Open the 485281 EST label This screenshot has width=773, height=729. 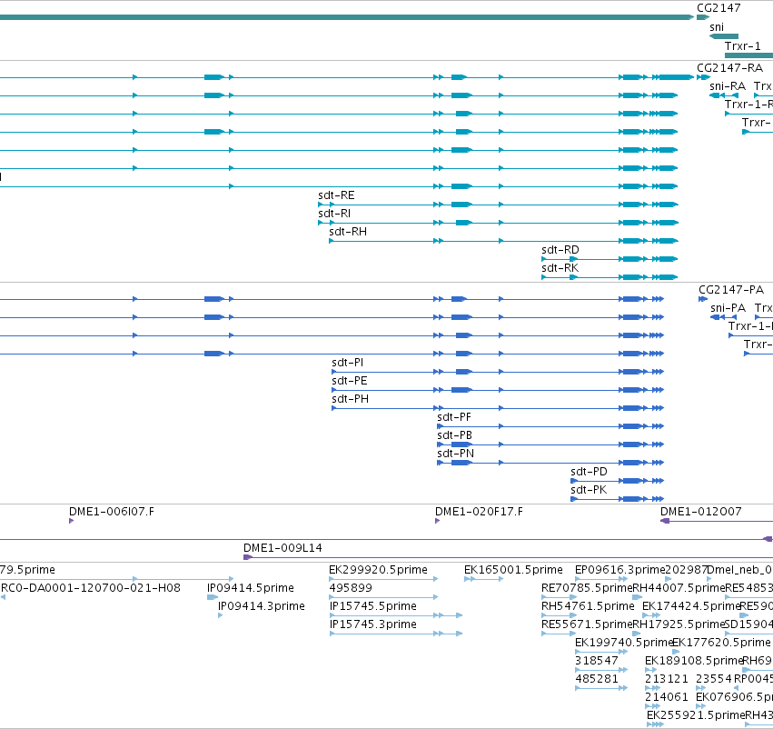tap(597, 680)
